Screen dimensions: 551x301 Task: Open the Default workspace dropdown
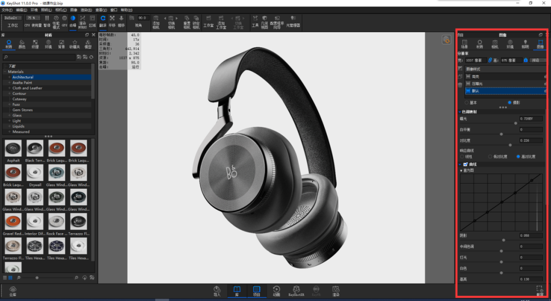coord(13,18)
